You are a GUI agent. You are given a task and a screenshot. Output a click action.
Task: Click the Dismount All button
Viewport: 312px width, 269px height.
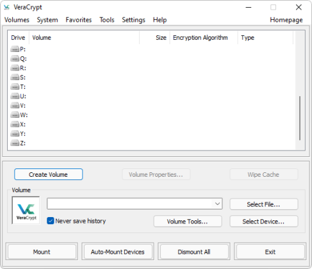(x=194, y=252)
